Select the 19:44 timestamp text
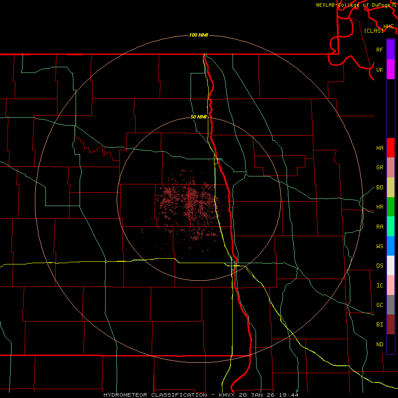The height and width of the screenshot is (398, 398). pyautogui.click(x=288, y=395)
